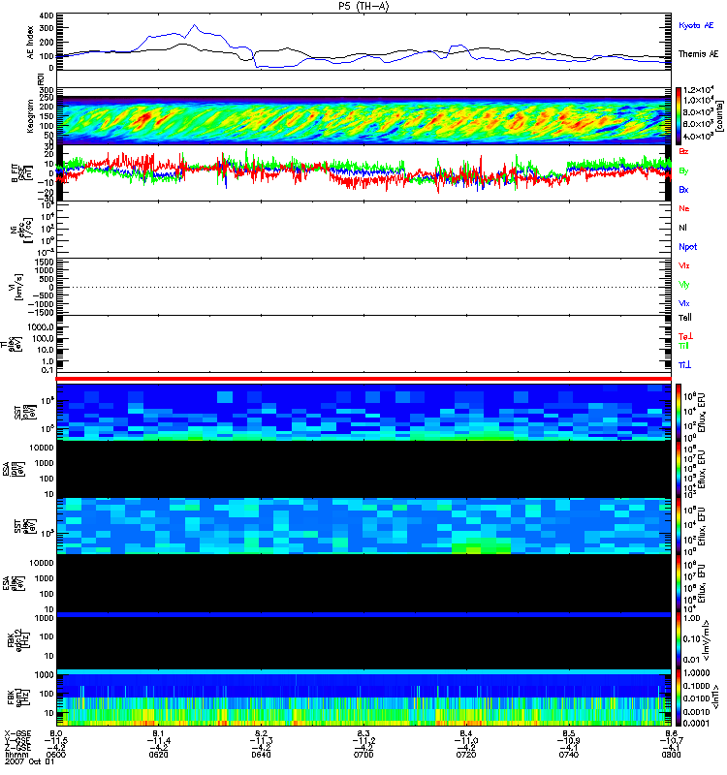Click the green "By" legend label
Screen dimensions: 727x775
pyautogui.click(x=683, y=171)
